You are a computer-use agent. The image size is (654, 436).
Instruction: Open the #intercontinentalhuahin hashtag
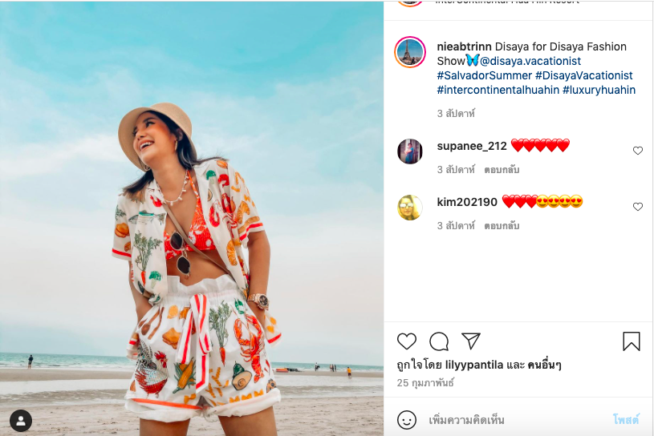(498, 90)
